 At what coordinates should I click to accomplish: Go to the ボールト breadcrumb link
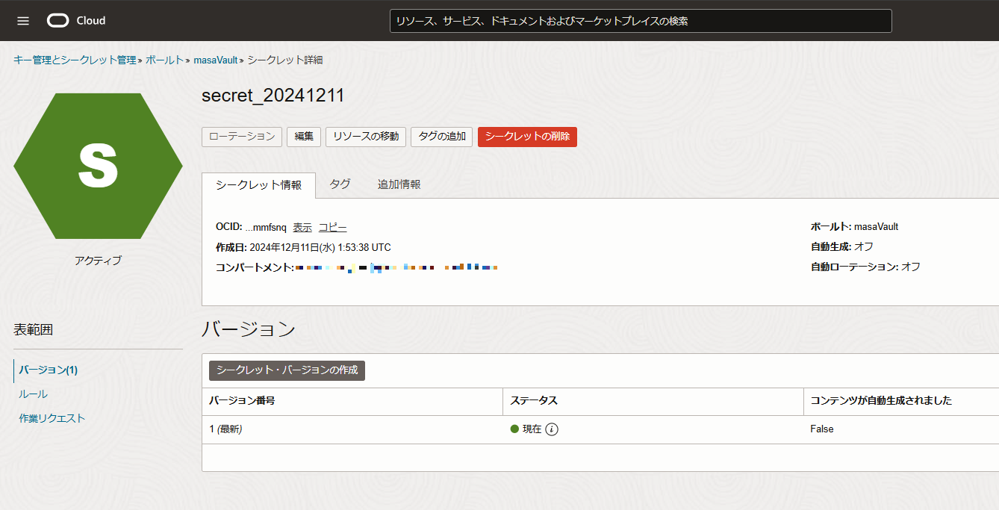164,60
